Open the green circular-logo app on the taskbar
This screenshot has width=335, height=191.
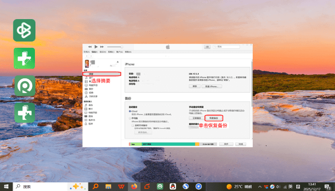click(x=160, y=187)
